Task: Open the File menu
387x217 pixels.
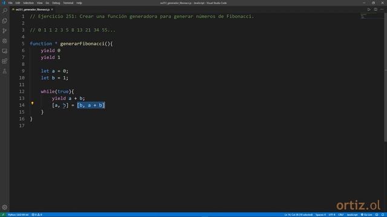Action: [10, 3]
